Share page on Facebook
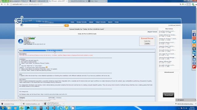 pyautogui.click(x=194, y=35)
